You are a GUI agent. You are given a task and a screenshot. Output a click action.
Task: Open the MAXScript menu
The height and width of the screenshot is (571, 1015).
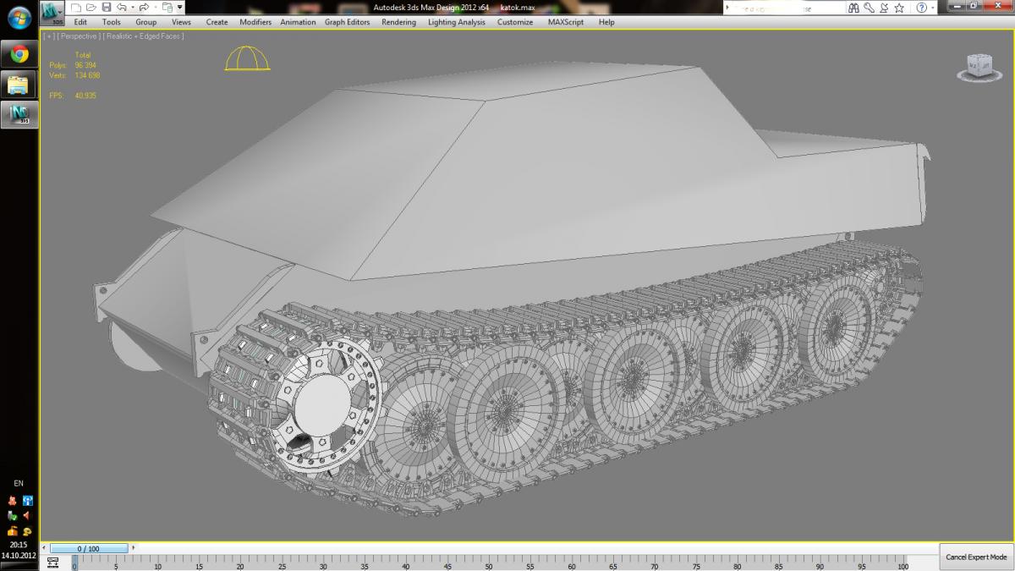566,22
